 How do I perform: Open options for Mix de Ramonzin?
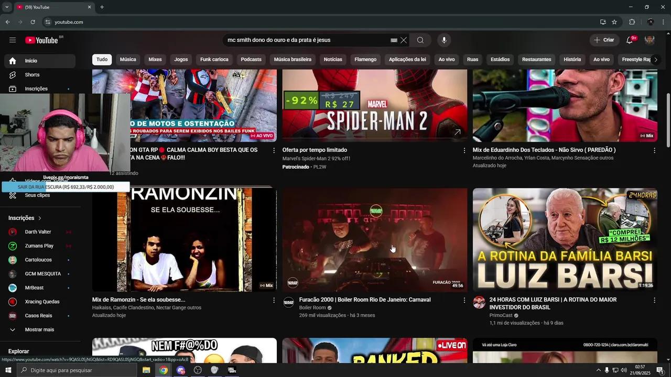274,300
